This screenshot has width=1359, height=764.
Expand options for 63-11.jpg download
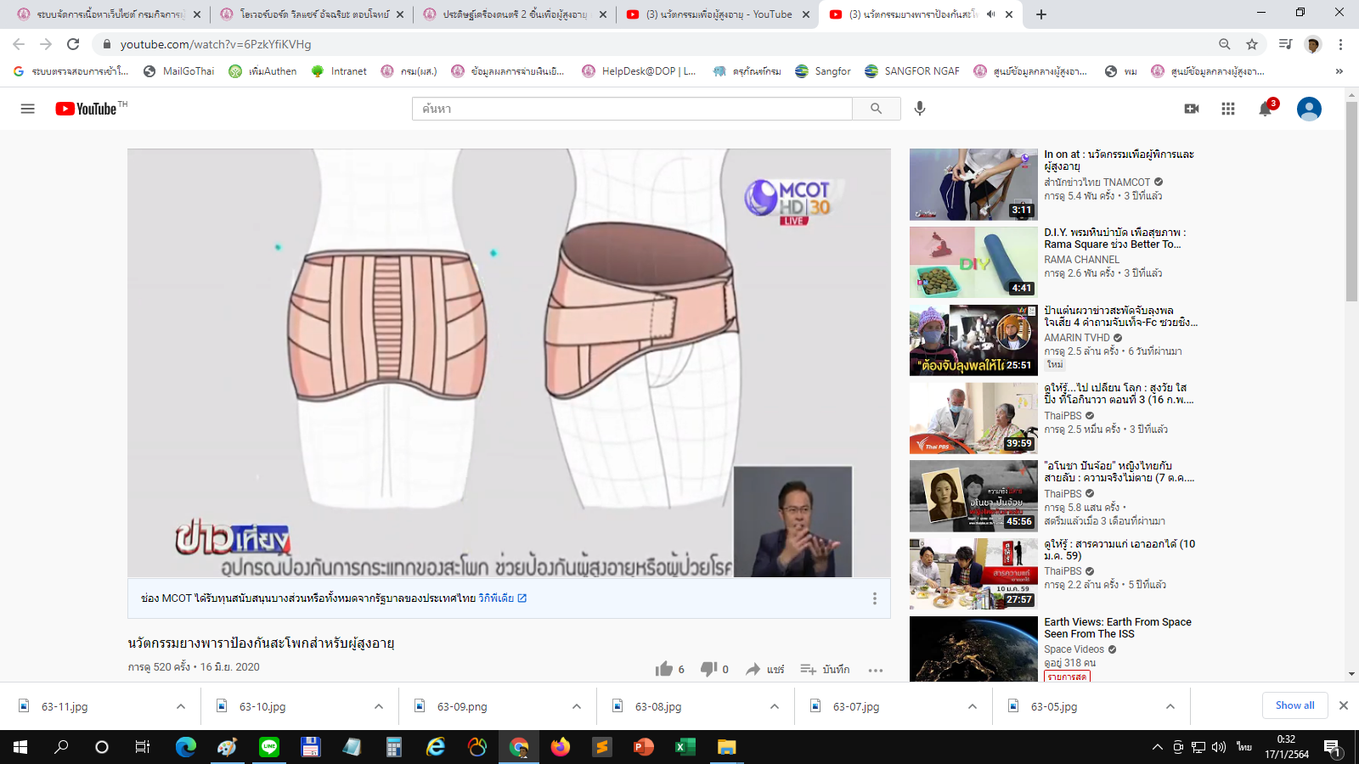click(x=181, y=706)
